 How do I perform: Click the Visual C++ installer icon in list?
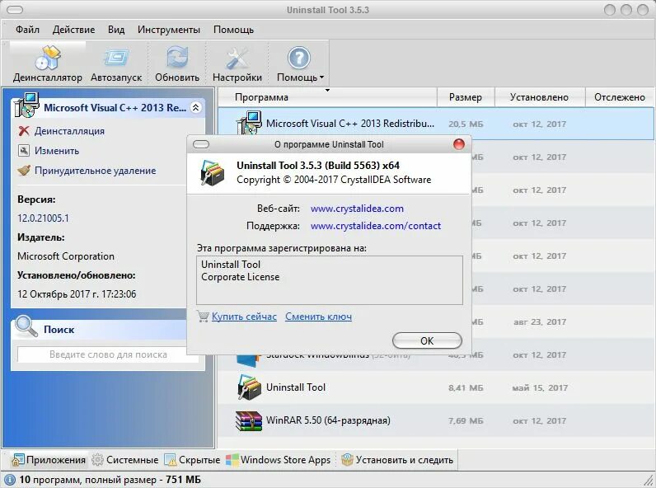click(x=250, y=122)
